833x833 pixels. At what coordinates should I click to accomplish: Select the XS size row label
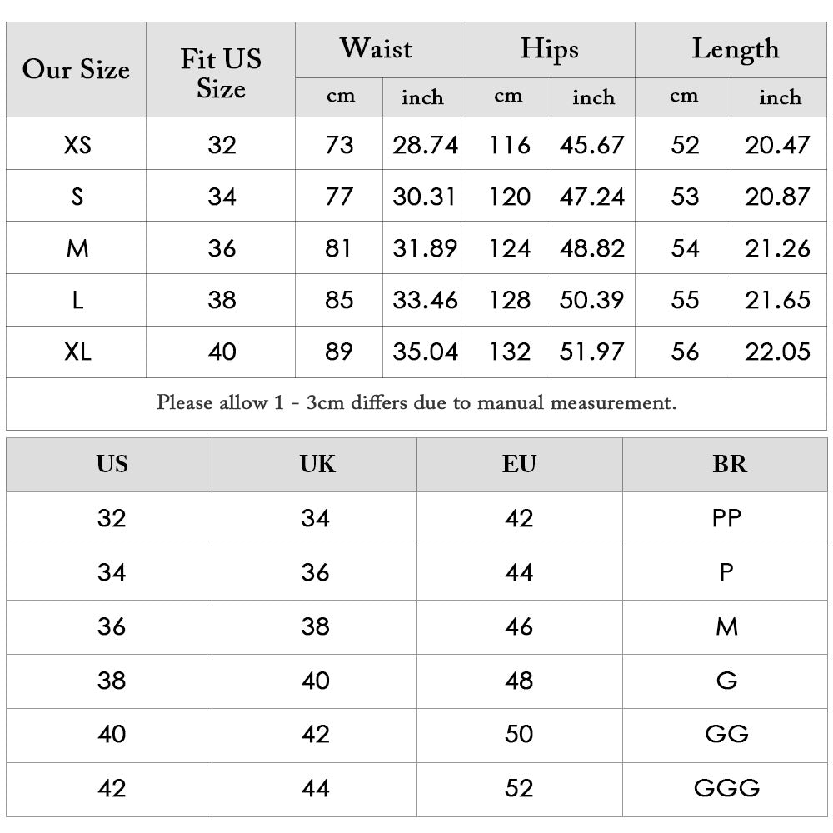click(77, 145)
